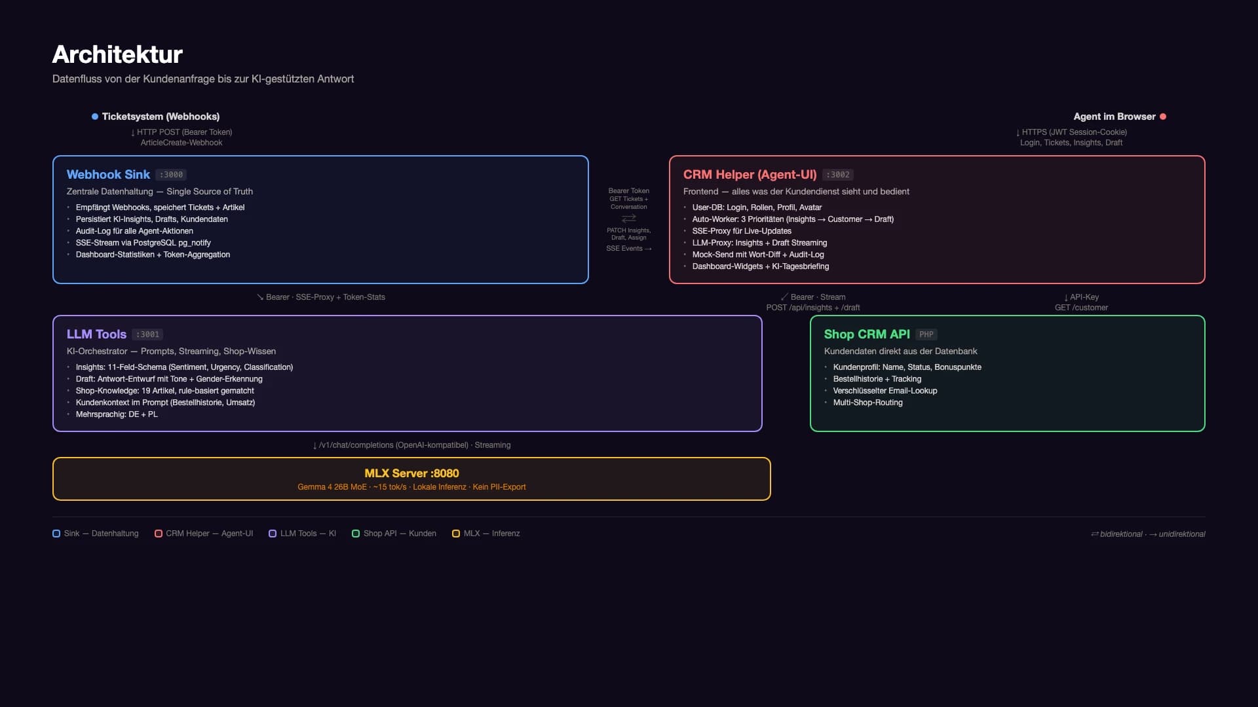
Task: Click the POST /api/insights + /draft label
Action: coord(812,307)
